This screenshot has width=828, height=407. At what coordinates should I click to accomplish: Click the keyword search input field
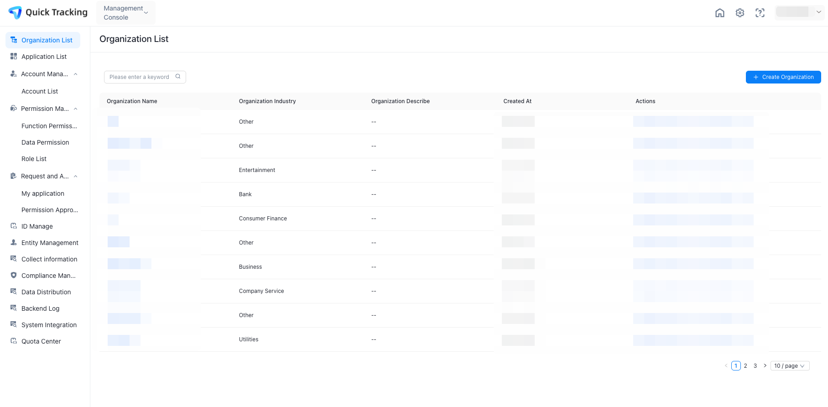coord(139,77)
